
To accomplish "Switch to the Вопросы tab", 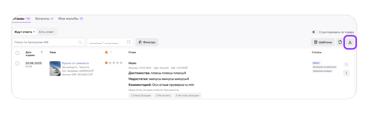I will click(x=42, y=19).
